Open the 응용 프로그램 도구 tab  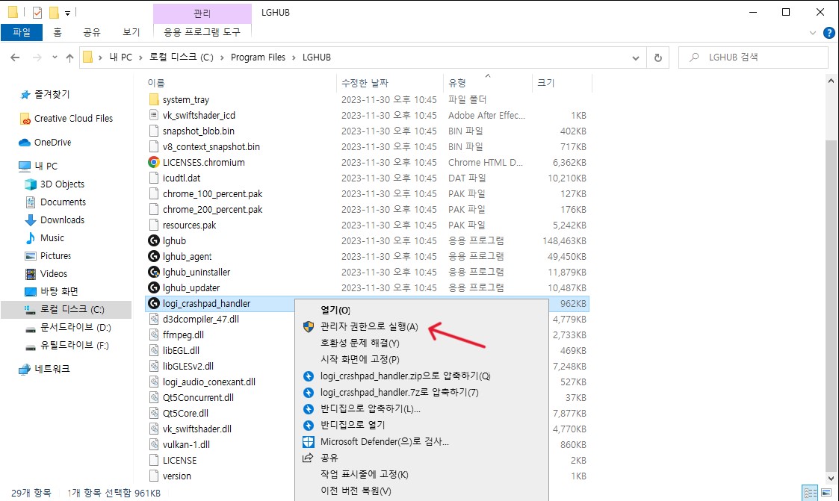pos(202,32)
